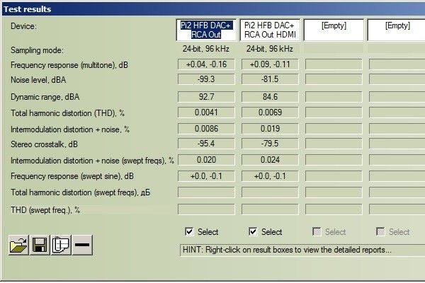Click the Test results title bar

[x=212, y=9]
